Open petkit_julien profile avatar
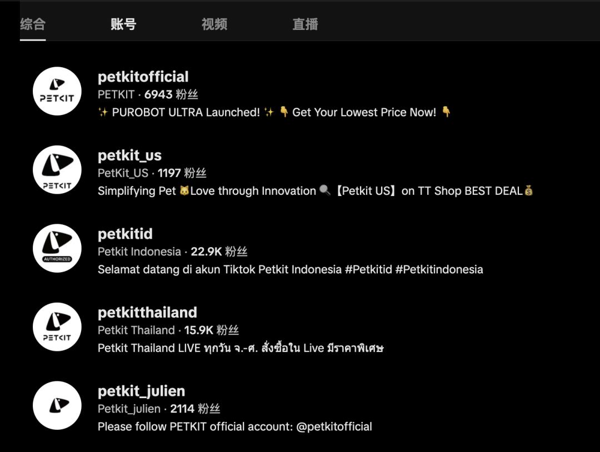 coord(57,405)
